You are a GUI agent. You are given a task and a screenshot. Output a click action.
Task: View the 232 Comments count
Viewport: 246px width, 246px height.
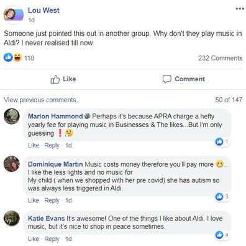220,58
